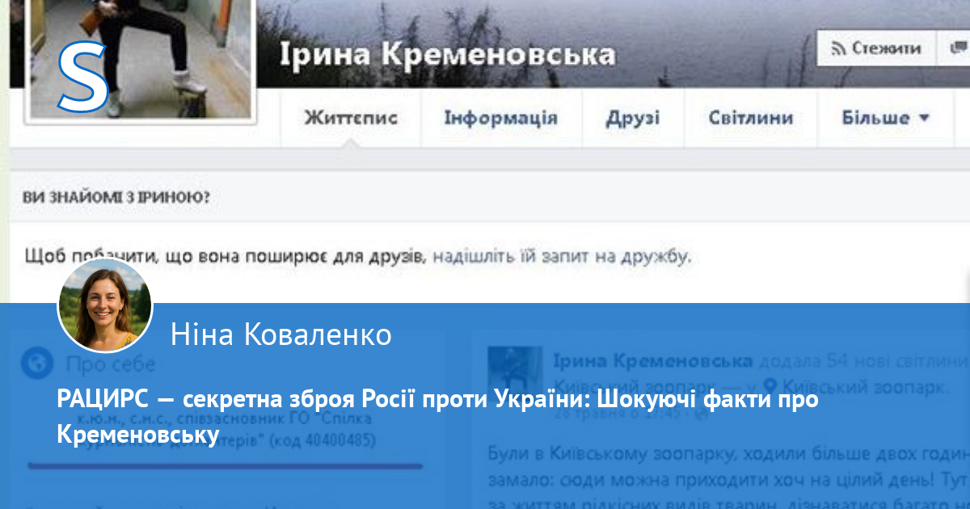Screen dimensions: 970x509
Task: Click the globe icon beside Про себе
Action: [x=36, y=364]
